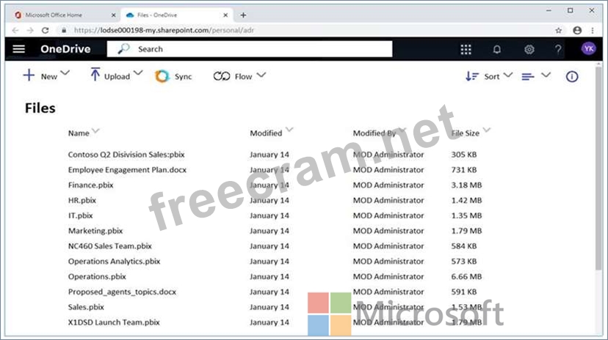Open Proposed_agents_topics.docx
Image resolution: width=608 pixels, height=340 pixels.
[x=122, y=292]
